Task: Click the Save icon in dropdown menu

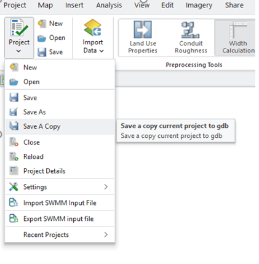Action: point(14,98)
